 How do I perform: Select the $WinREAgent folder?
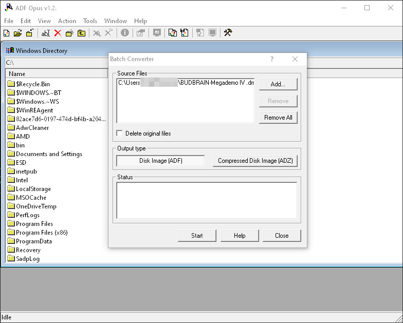[30, 110]
